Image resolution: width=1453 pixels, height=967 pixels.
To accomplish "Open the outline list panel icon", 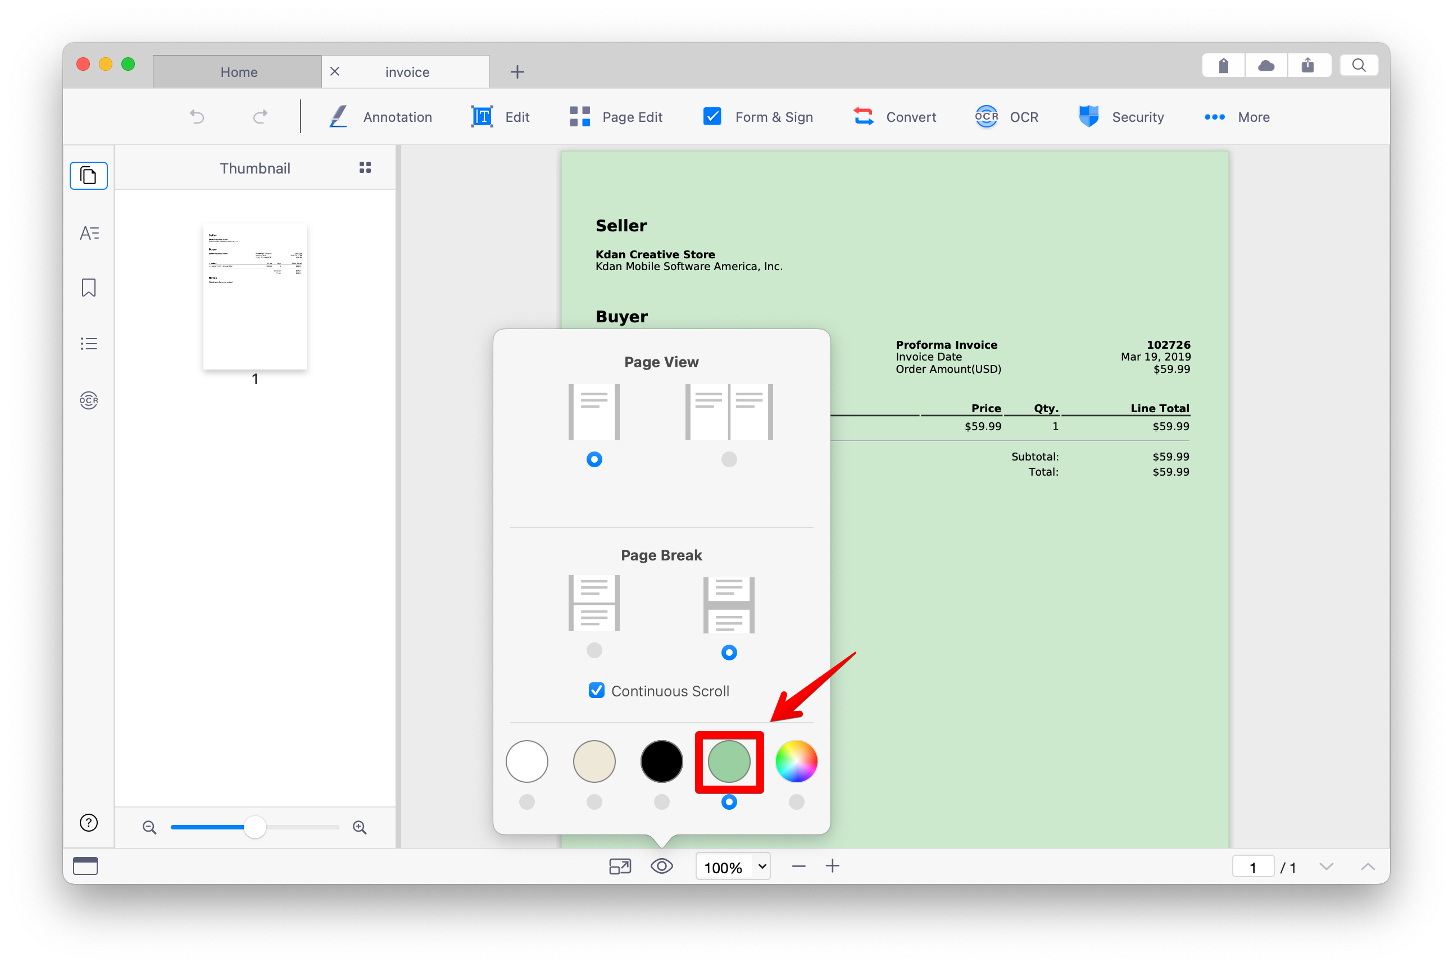I will (89, 344).
